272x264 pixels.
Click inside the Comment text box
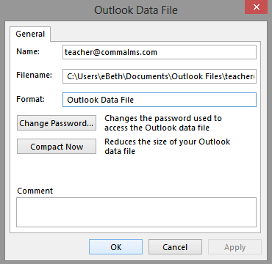coord(136,212)
